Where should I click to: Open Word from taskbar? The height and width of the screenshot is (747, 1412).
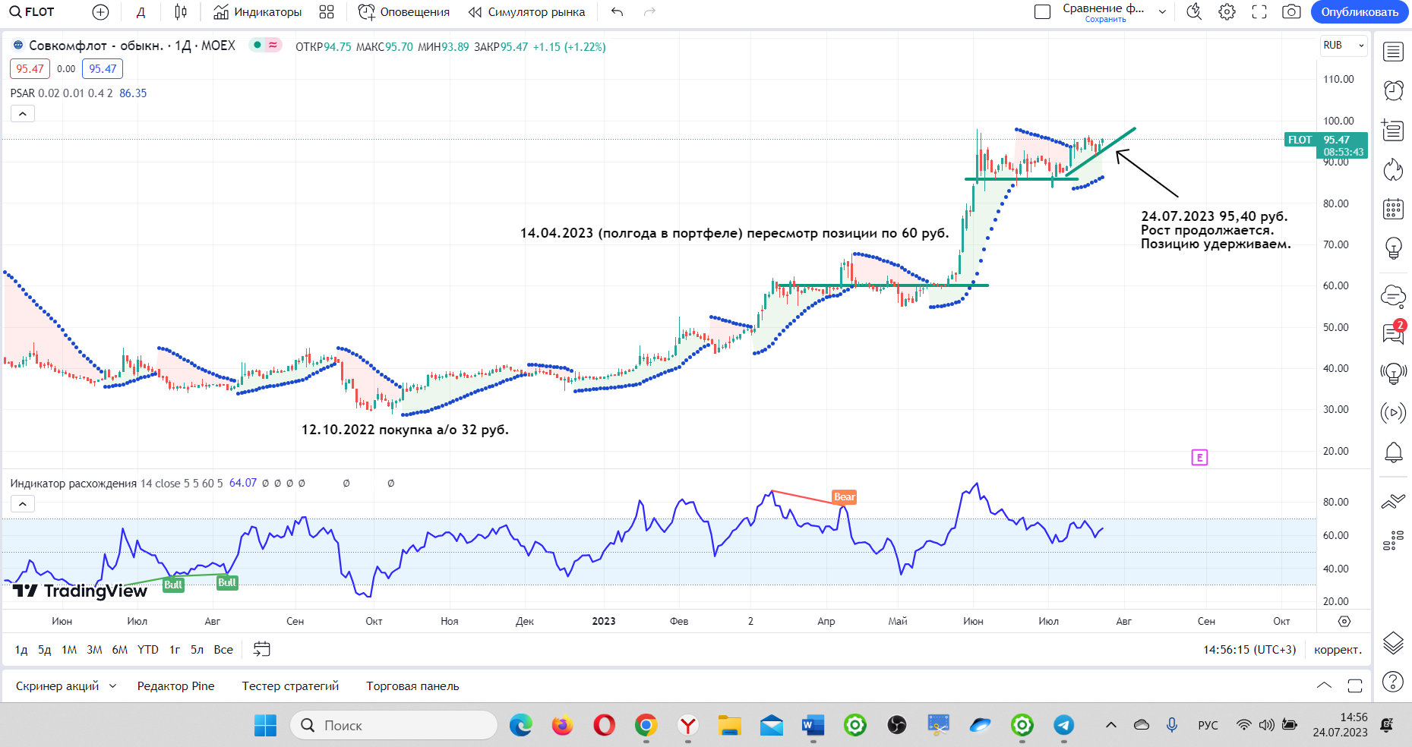(813, 726)
